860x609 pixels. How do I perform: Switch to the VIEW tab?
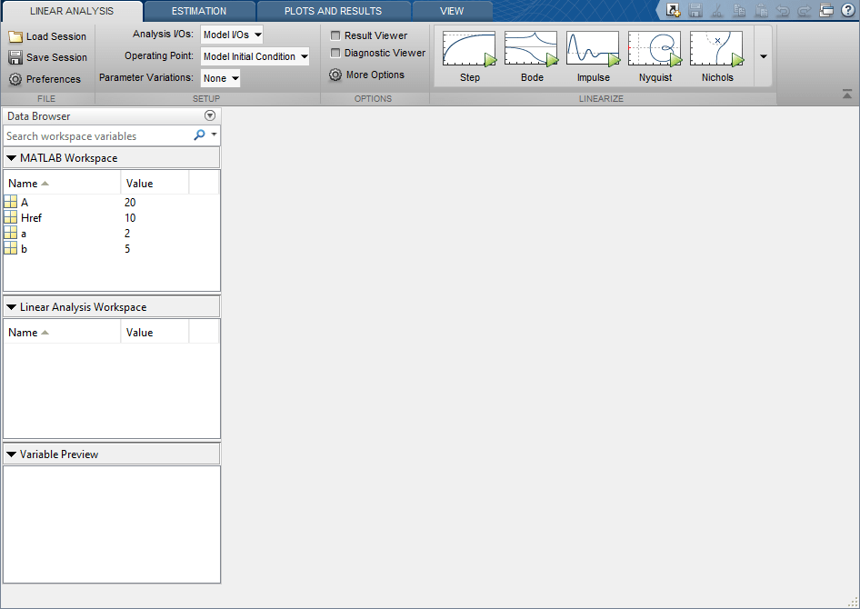click(452, 11)
